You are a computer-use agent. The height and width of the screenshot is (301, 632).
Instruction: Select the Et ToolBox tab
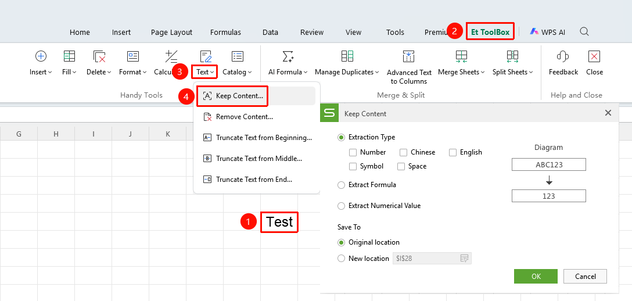pos(490,32)
